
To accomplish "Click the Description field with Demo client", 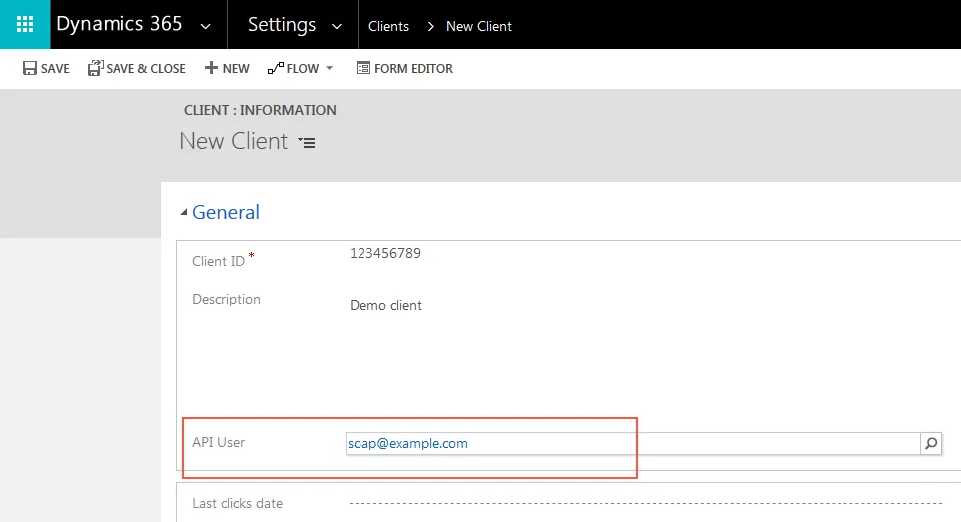I will [x=645, y=305].
